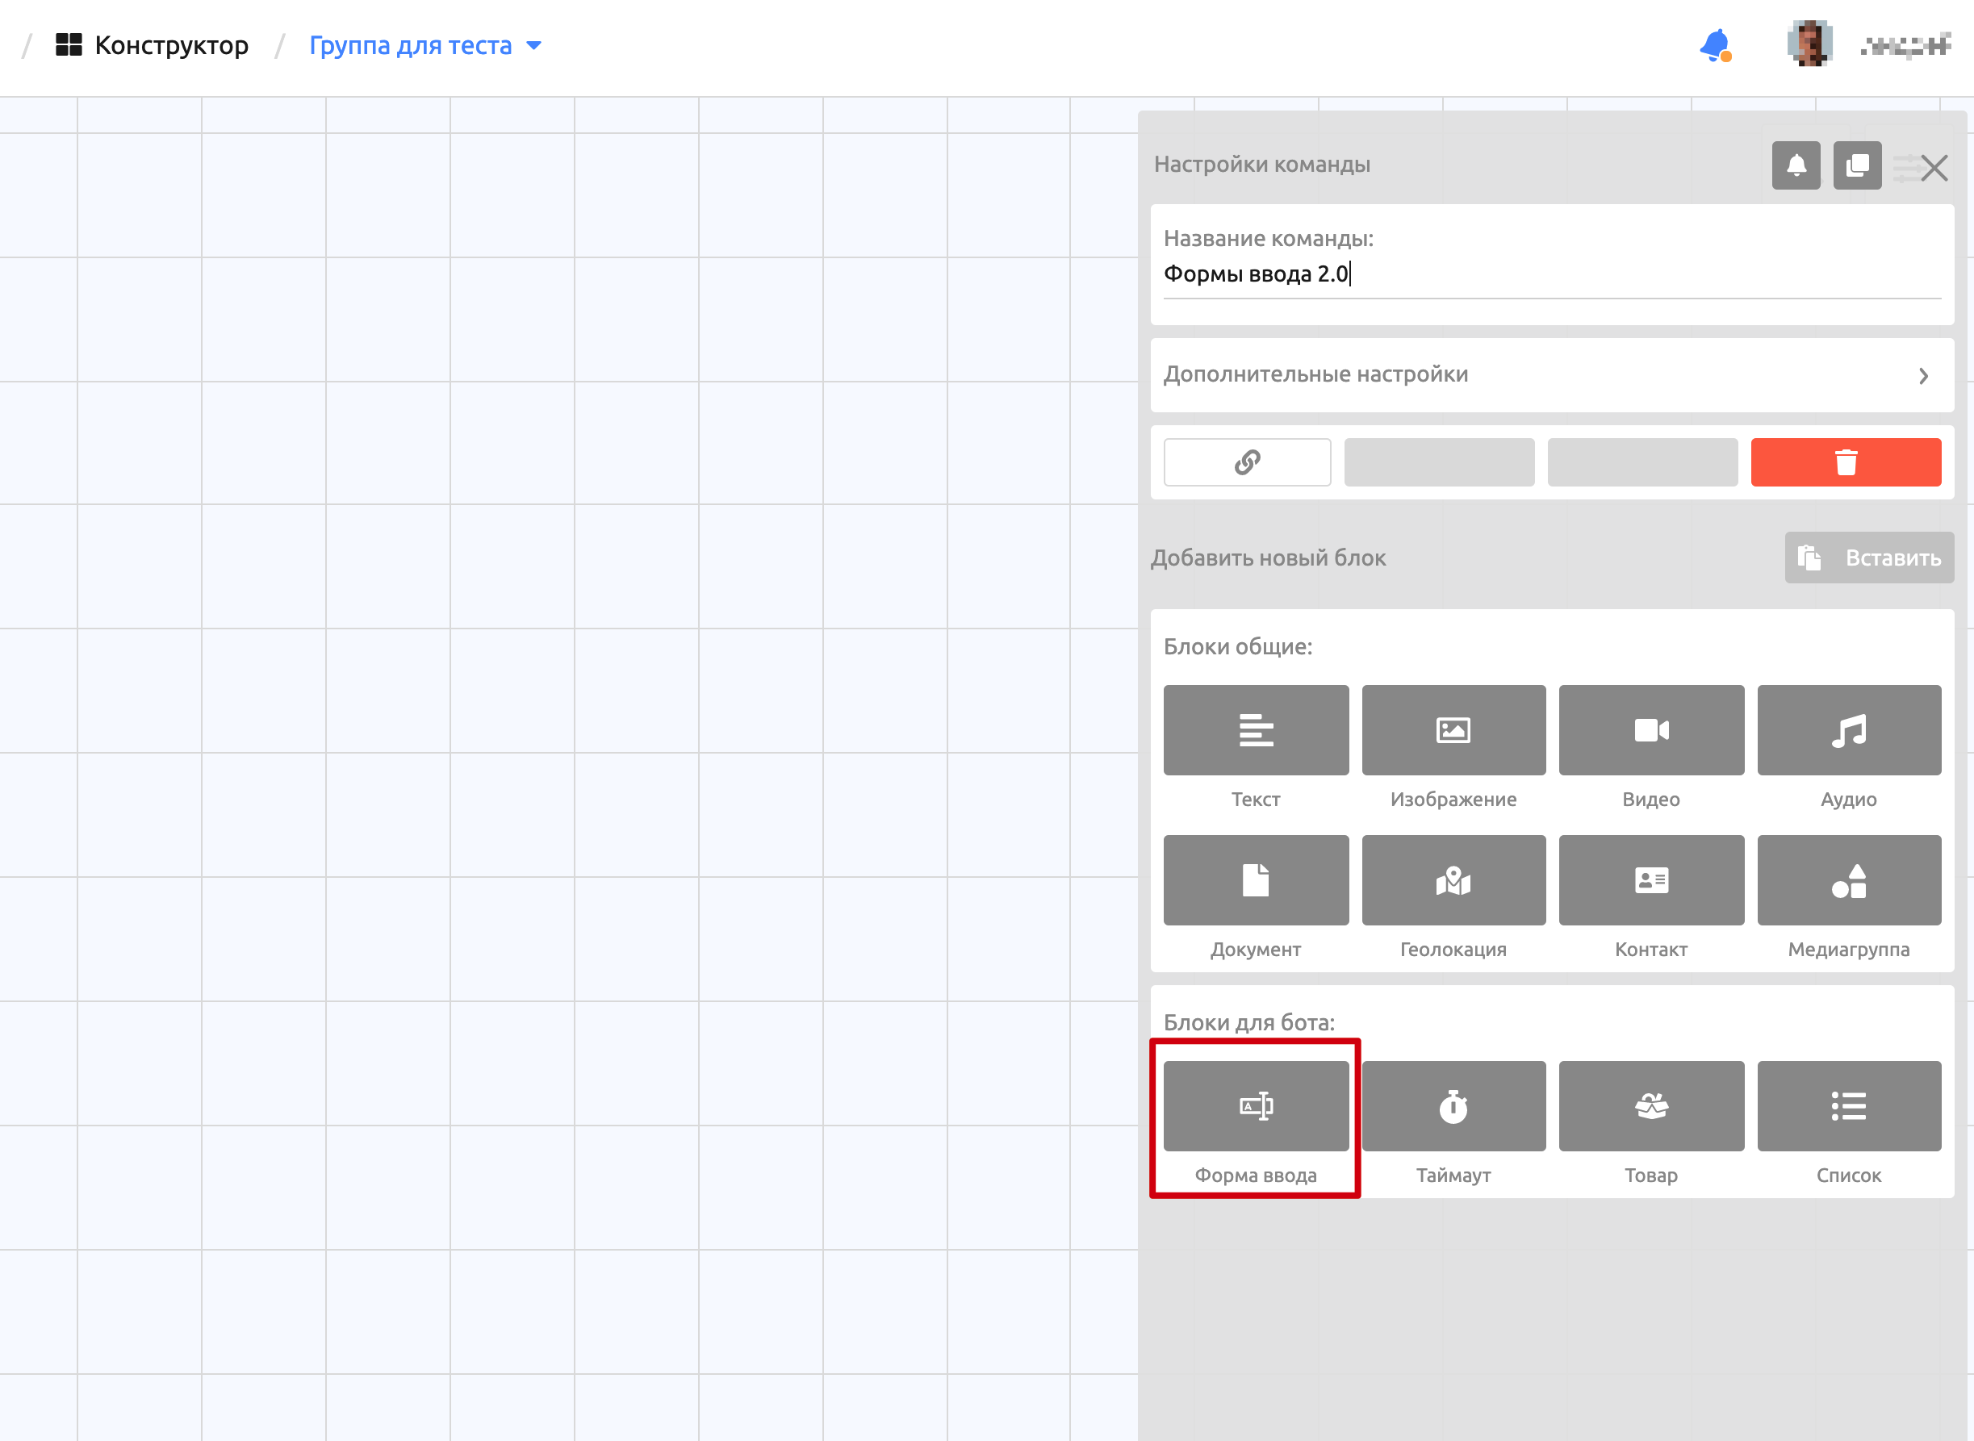
Task: Click the first gray disabled button after link
Action: [1438, 462]
